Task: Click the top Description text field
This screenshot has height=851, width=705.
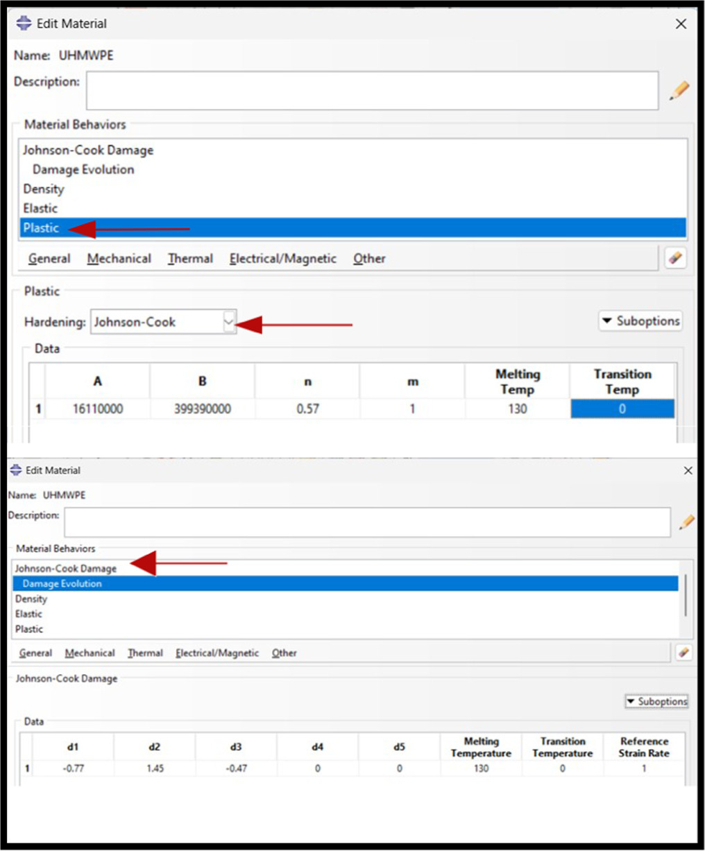Action: (x=372, y=90)
